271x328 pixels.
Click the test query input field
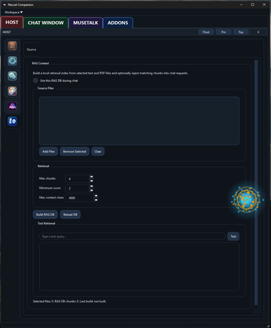pos(132,236)
